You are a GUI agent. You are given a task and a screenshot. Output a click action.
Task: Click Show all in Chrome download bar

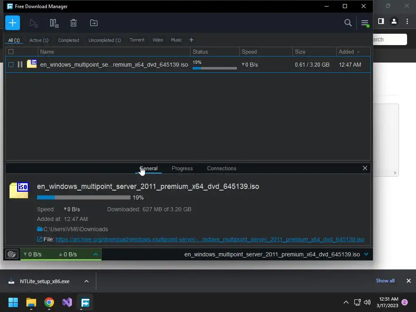pos(385,281)
